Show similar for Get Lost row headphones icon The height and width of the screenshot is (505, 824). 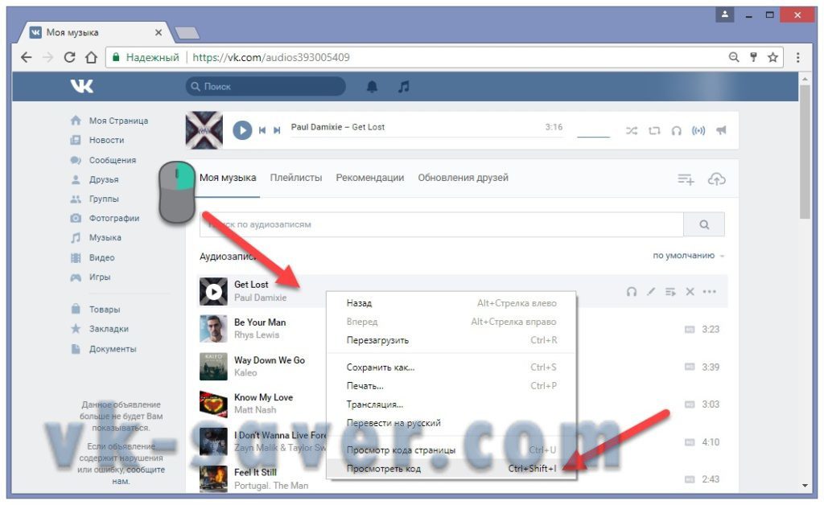(632, 292)
